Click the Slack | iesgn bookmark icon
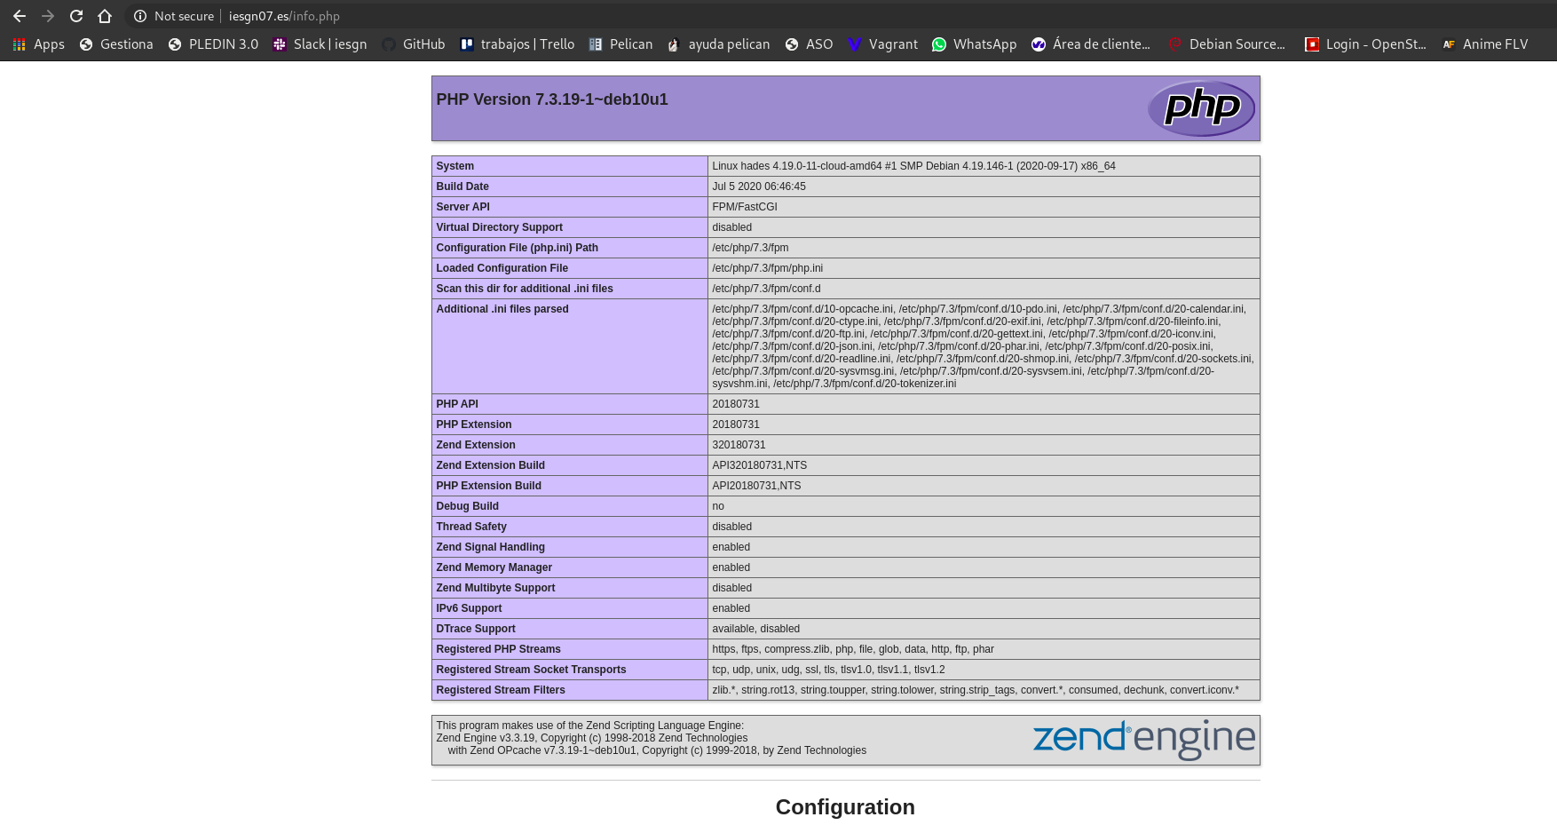1557x833 pixels. (x=280, y=44)
